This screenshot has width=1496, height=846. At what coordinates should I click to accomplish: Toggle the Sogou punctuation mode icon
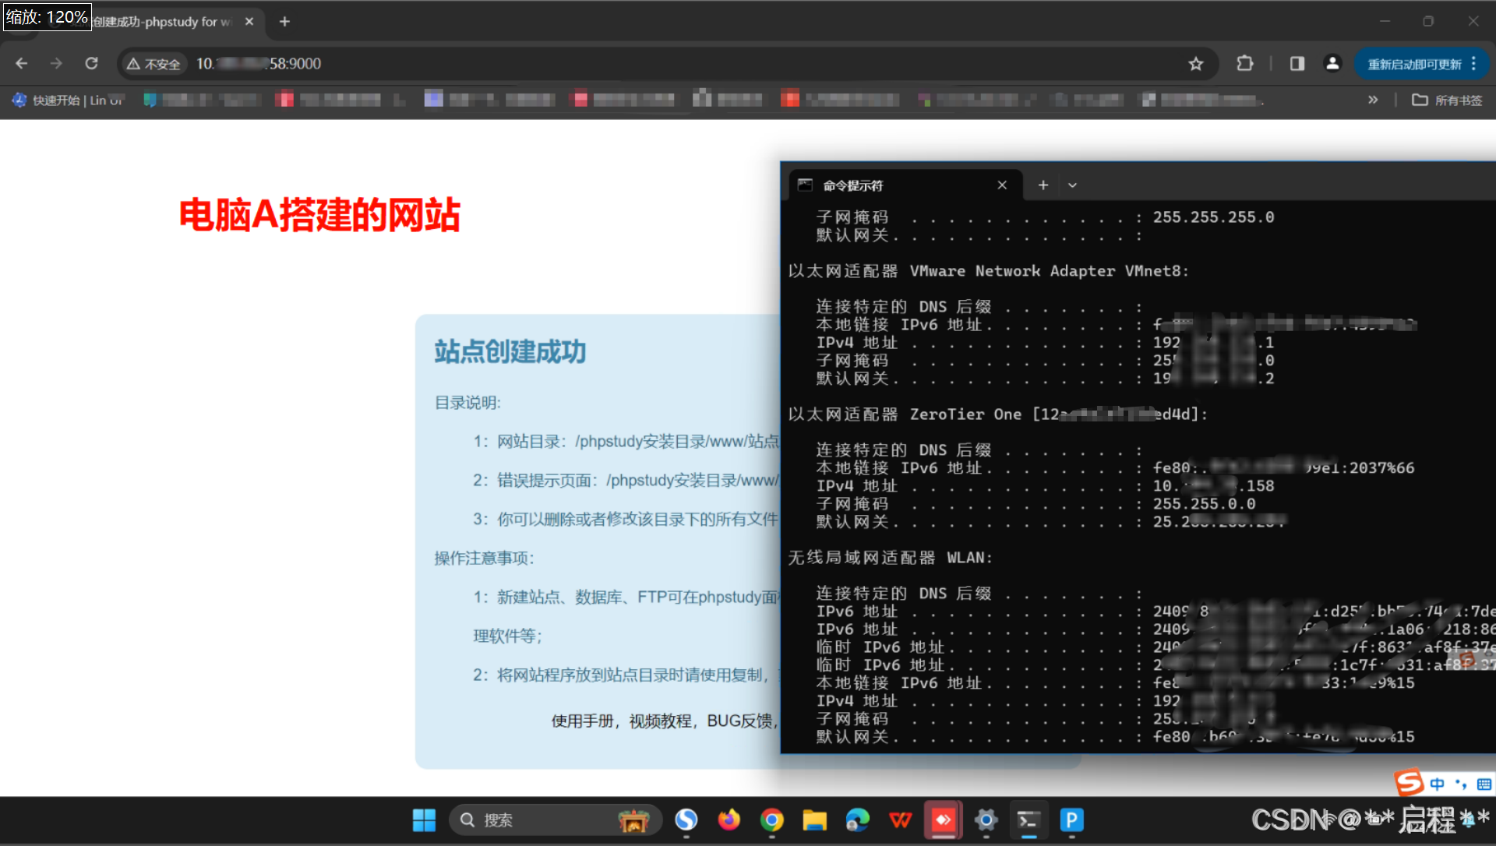tap(1461, 784)
